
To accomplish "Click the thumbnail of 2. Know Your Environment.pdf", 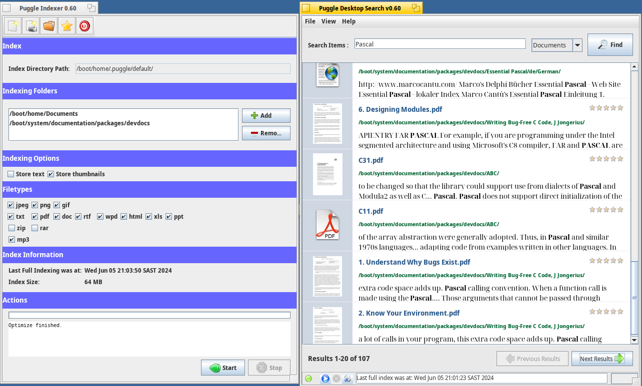I will [327, 325].
